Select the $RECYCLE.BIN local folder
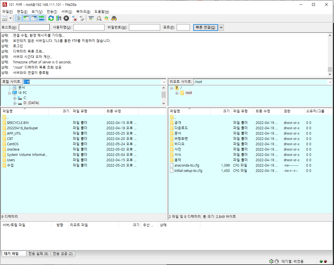This screenshot has width=334, height=265. (x=18, y=123)
